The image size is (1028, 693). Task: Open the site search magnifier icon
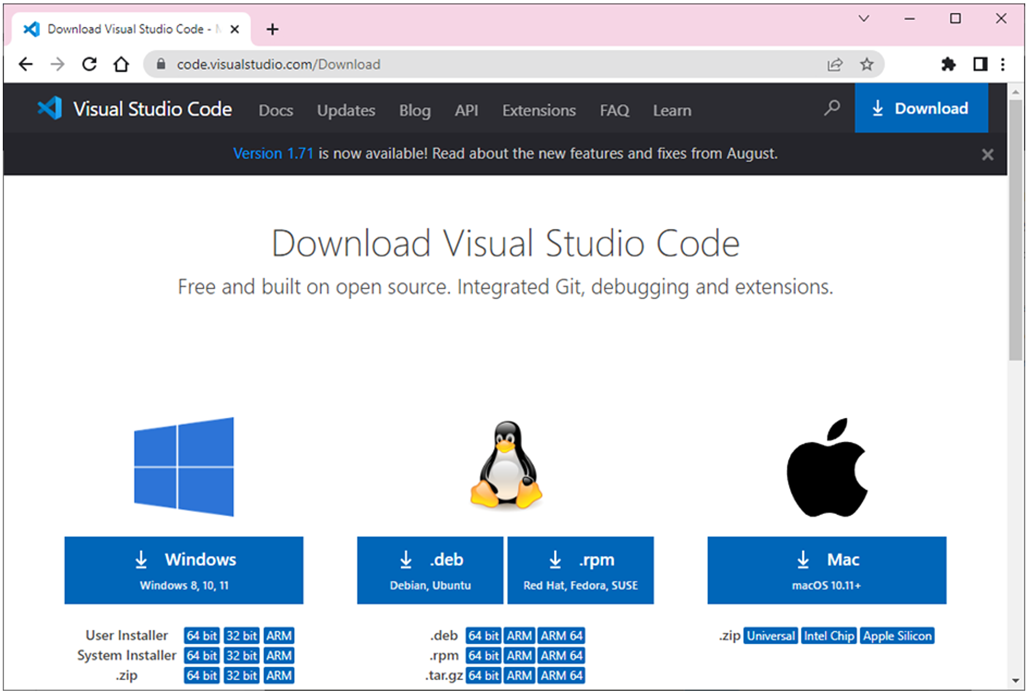pos(832,107)
